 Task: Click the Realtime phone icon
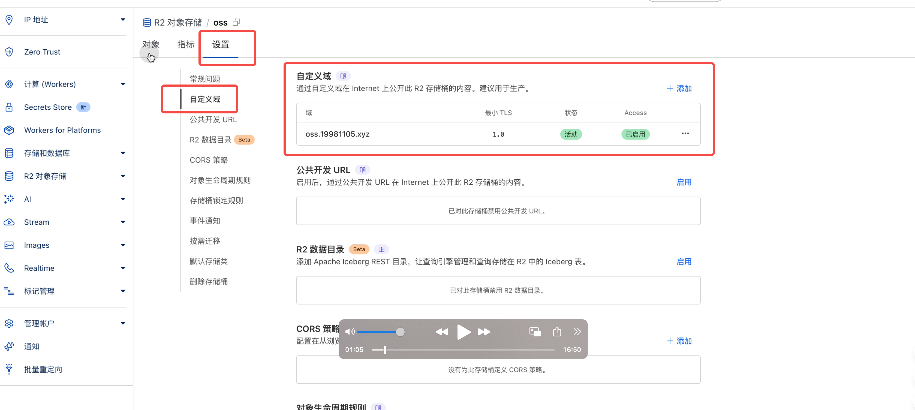tap(9, 268)
